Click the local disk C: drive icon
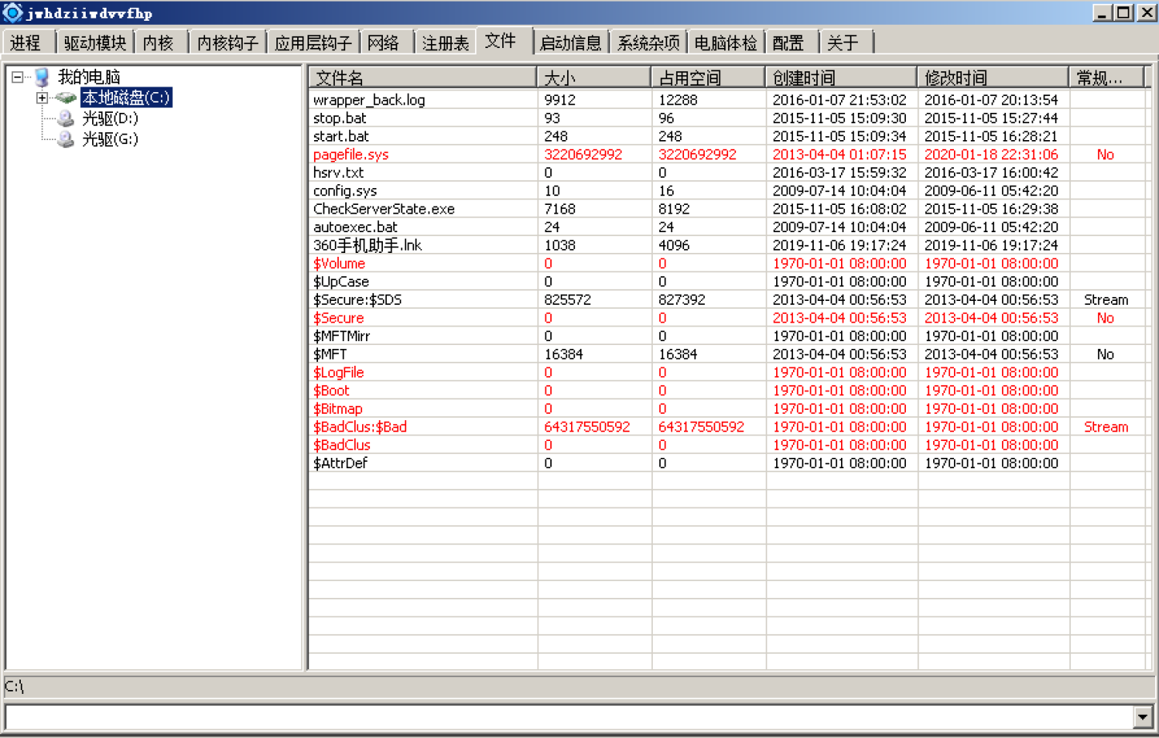 click(66, 98)
